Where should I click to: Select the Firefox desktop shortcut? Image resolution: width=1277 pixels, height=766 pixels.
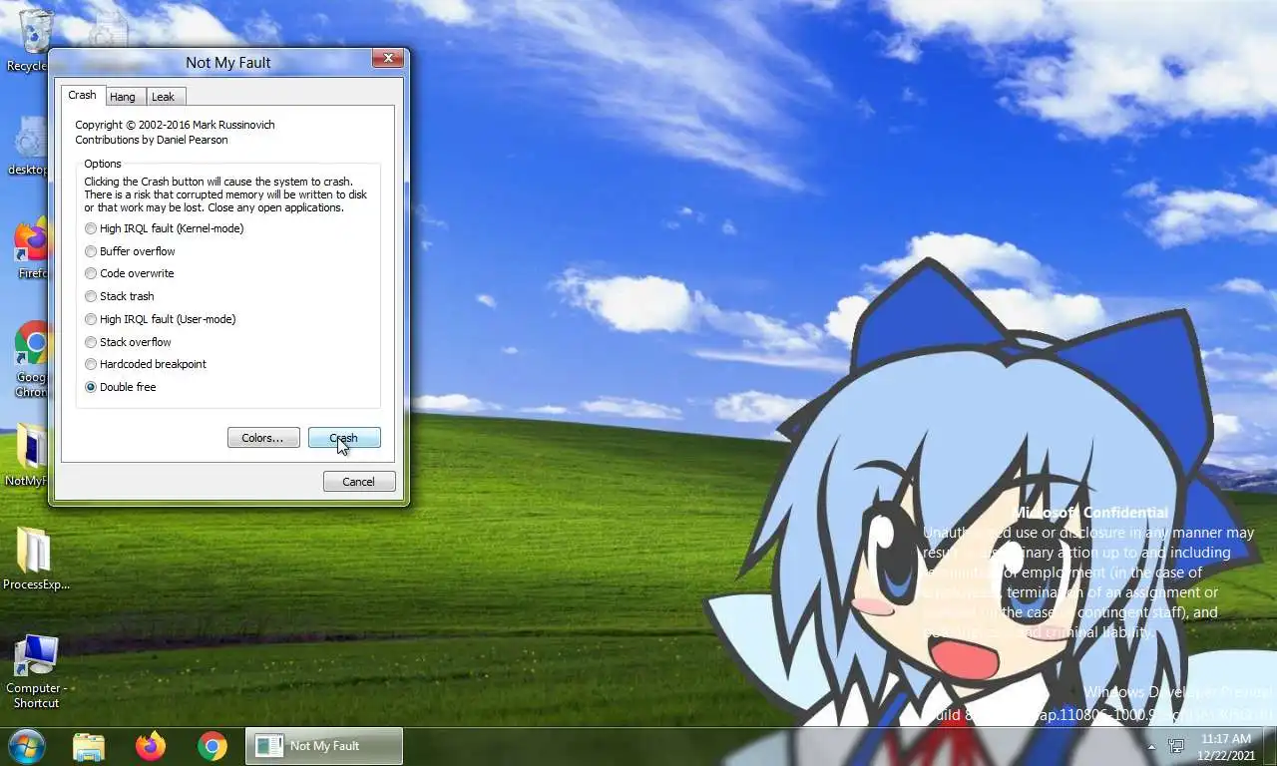pos(30,249)
